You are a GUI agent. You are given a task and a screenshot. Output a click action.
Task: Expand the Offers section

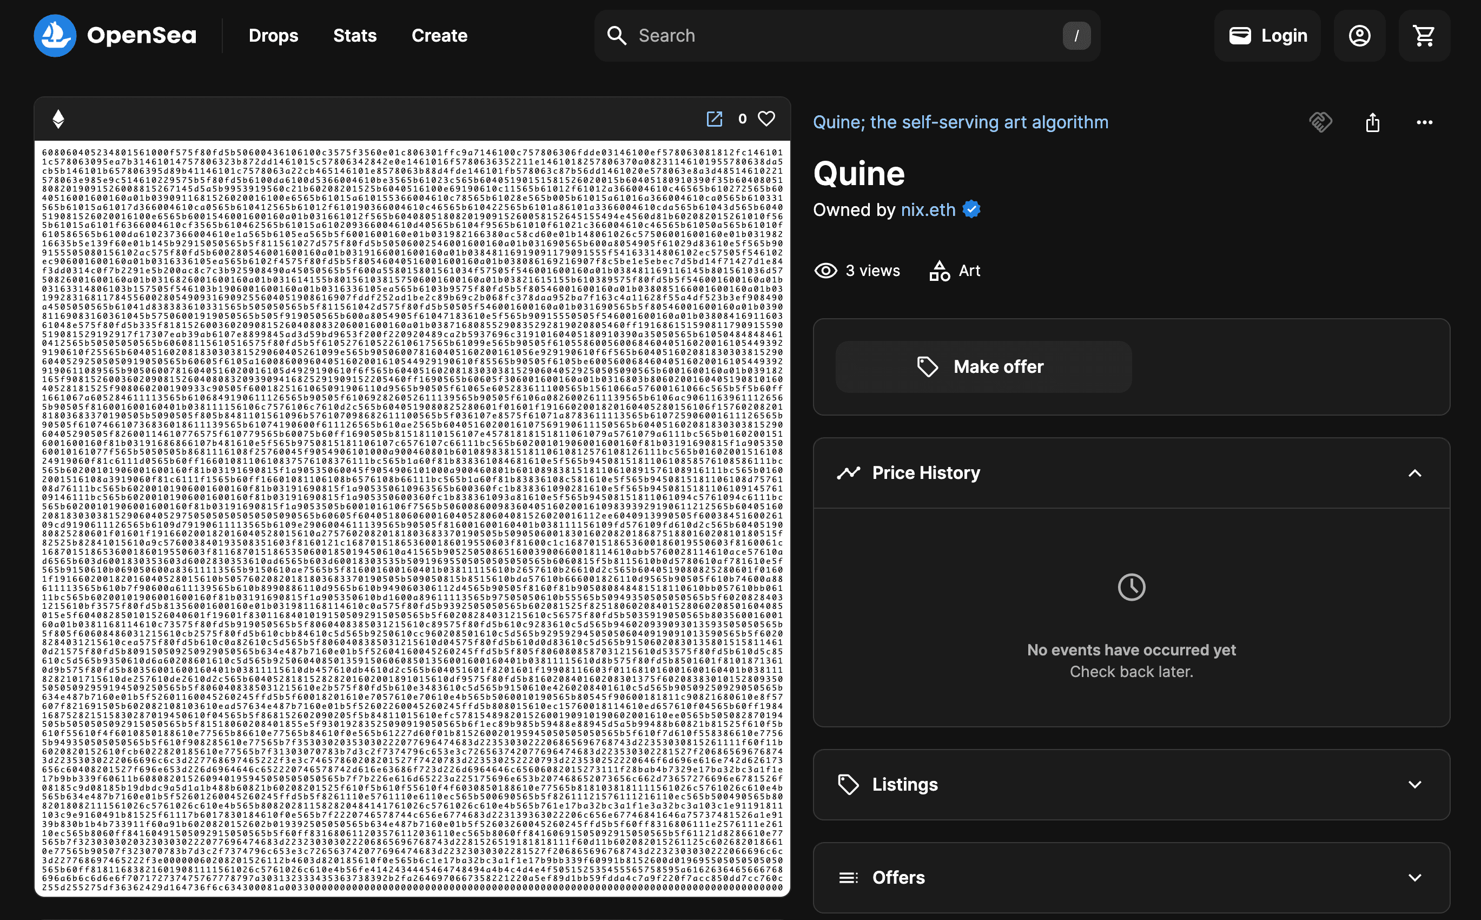pyautogui.click(x=1417, y=879)
